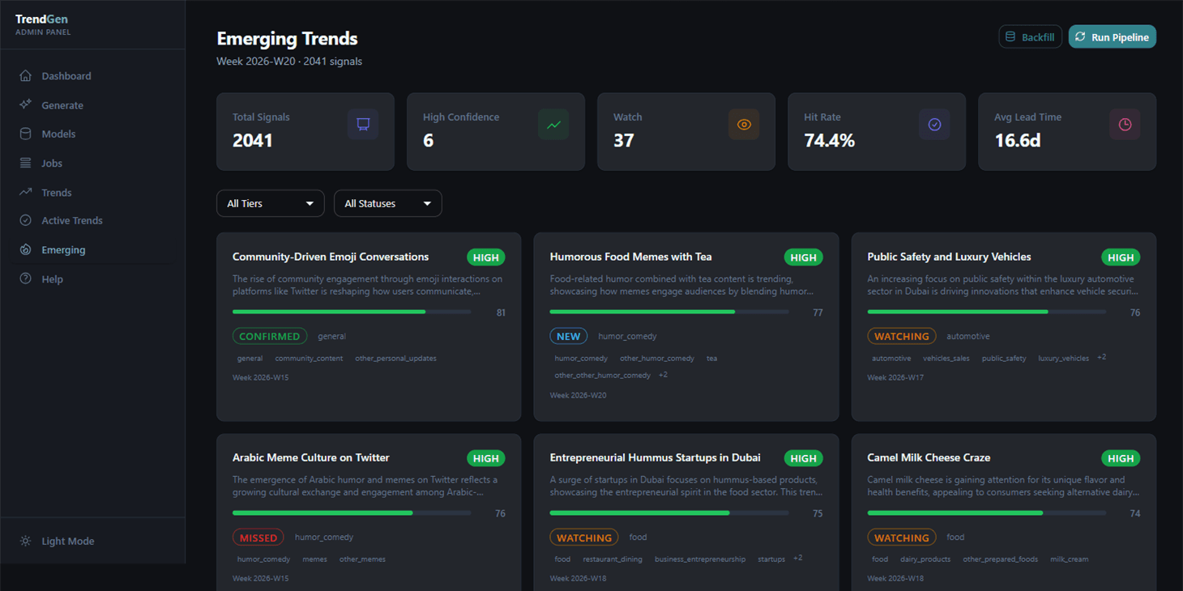Click the score bar showing 81
The height and width of the screenshot is (591, 1183).
[352, 312]
